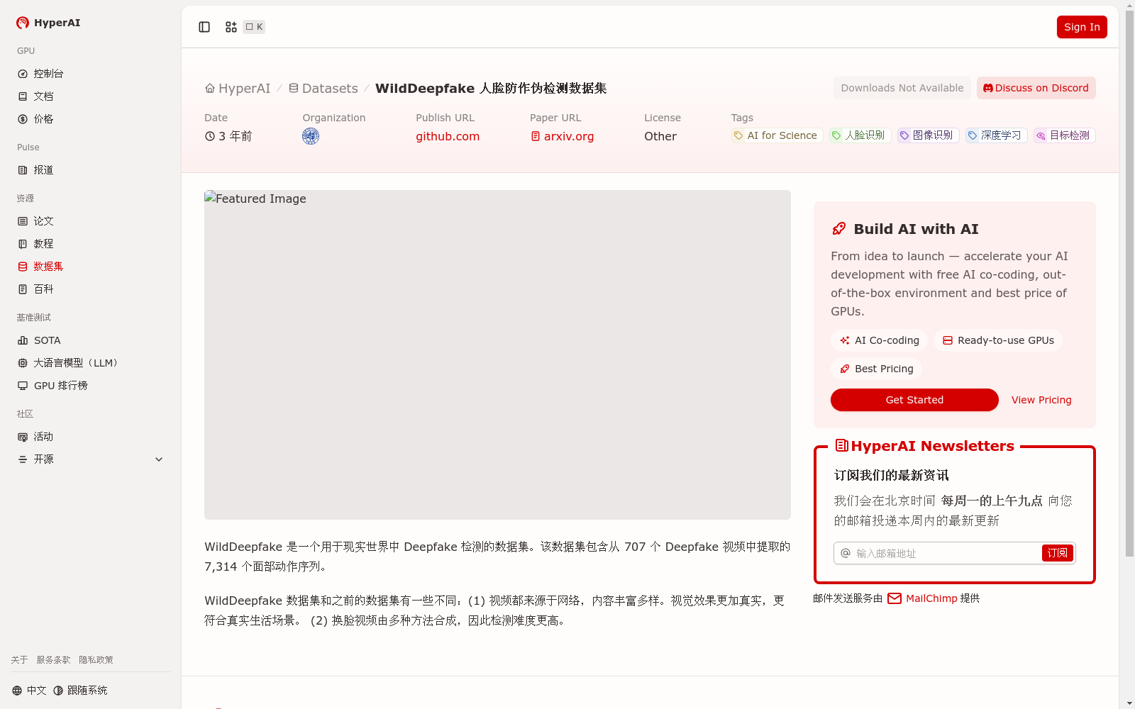This screenshot has height=709, width=1135.
Task: Click the 关于 footer link
Action: click(19, 660)
